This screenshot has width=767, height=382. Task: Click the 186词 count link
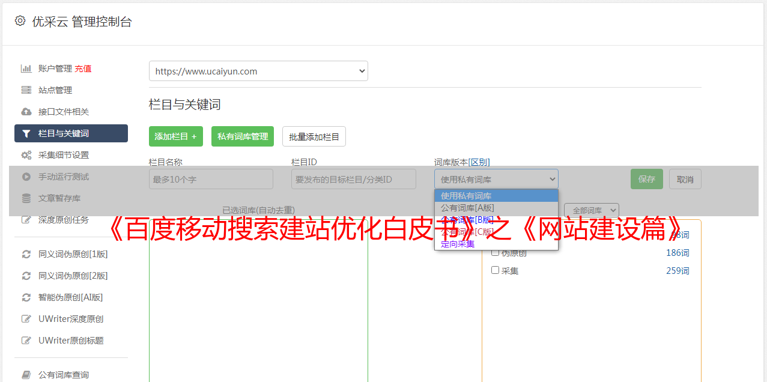pyautogui.click(x=678, y=253)
